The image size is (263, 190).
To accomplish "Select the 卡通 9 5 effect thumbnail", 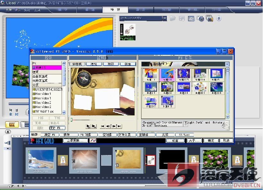I will (167, 102).
